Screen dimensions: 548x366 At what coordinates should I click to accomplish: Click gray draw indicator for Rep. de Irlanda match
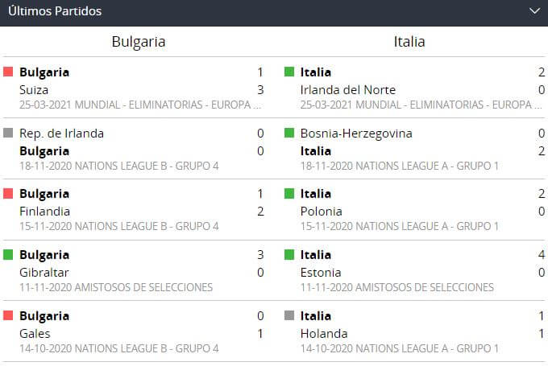9,134
